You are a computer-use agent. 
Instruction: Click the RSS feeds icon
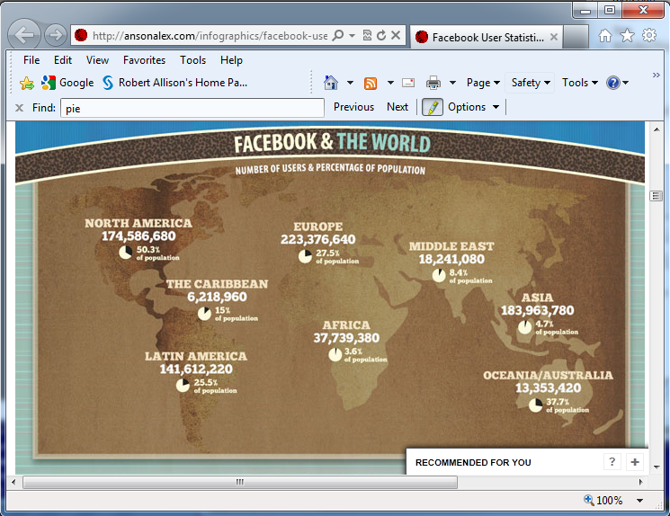click(x=371, y=83)
